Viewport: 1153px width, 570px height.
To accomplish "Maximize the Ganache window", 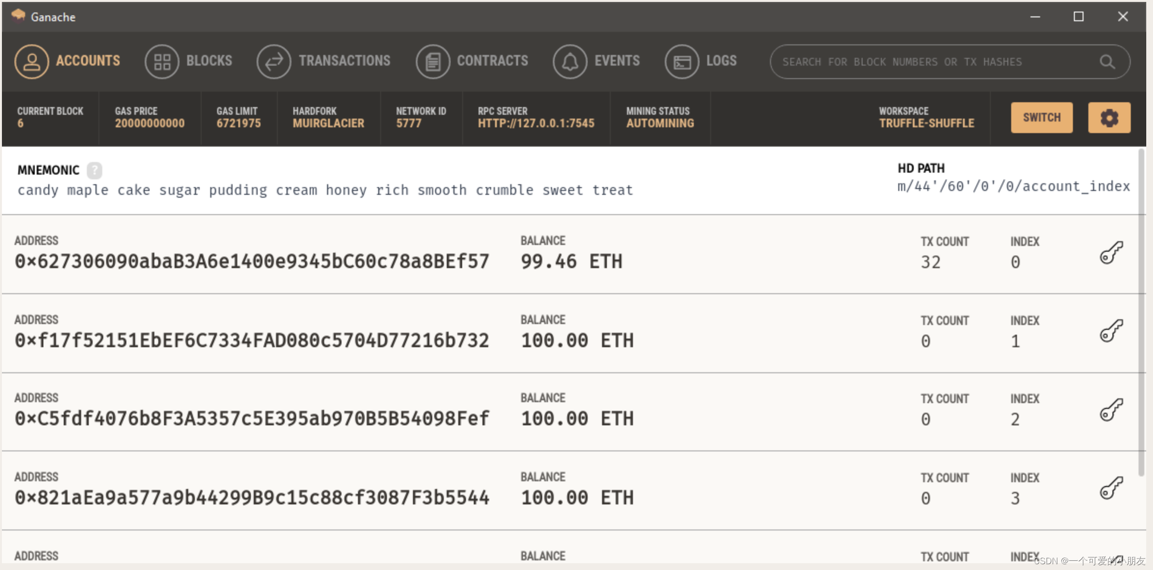I will tap(1079, 16).
